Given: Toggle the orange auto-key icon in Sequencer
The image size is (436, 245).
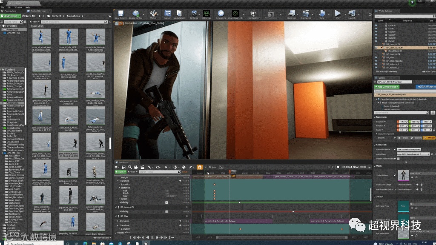Looking at the screenshot, I should pos(199,167).
